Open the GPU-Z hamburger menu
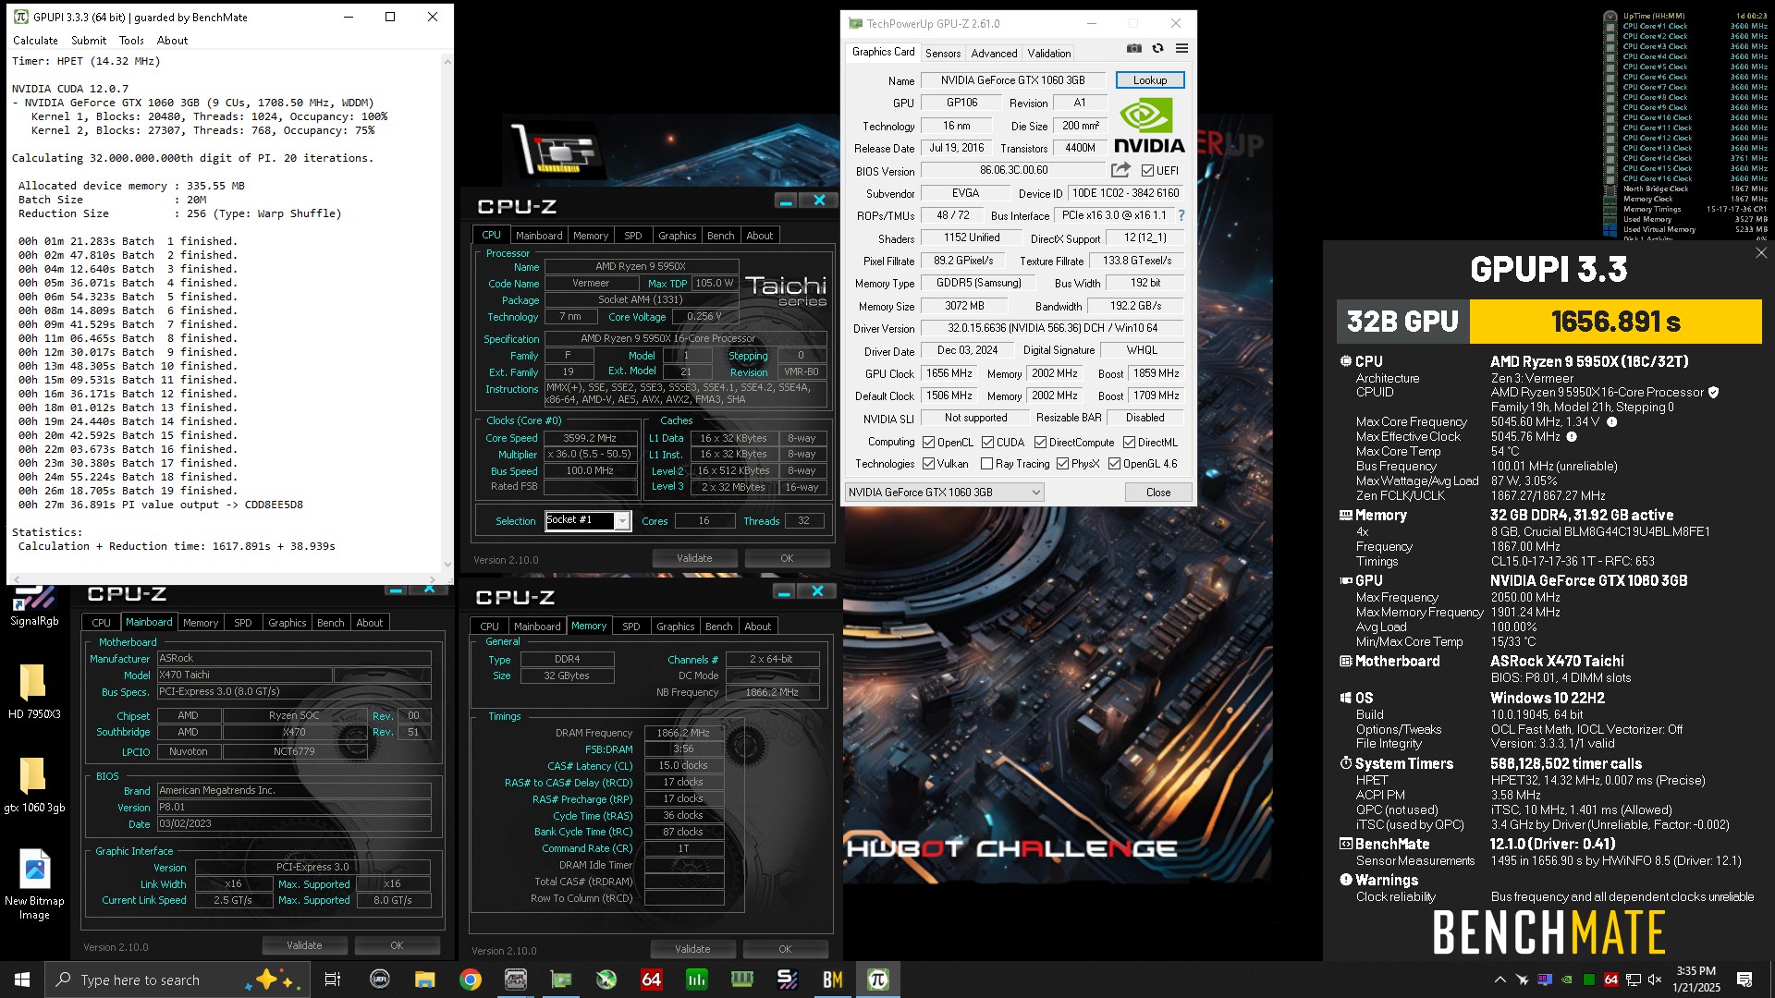Image resolution: width=1775 pixels, height=998 pixels. coord(1181,49)
